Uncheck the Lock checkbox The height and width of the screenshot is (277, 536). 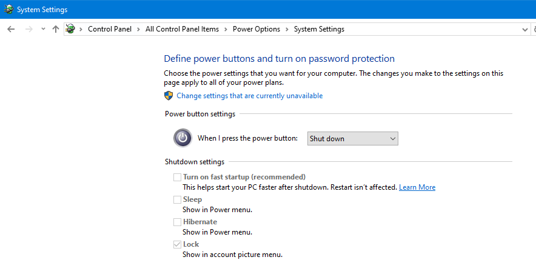[x=177, y=244]
